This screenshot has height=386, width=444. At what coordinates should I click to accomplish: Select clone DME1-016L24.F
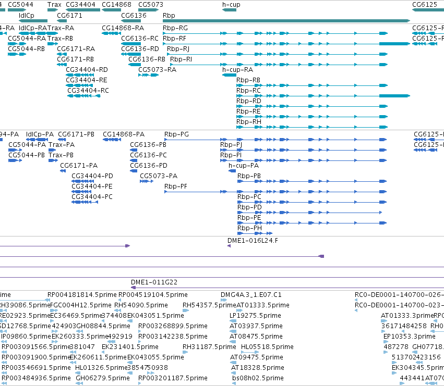[253, 241]
